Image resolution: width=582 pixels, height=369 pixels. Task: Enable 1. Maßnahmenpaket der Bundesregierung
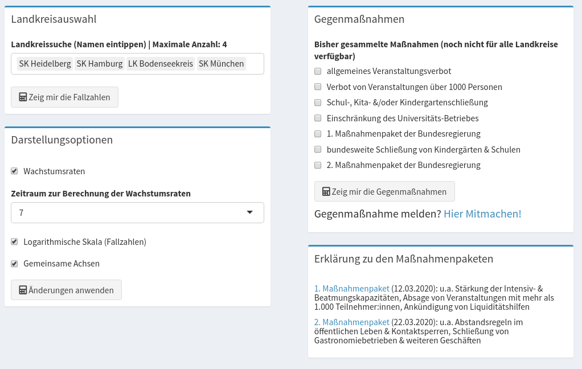317,134
